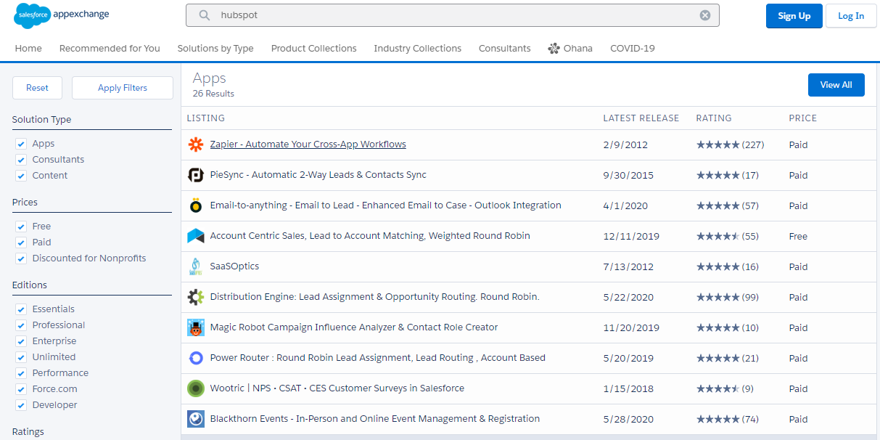Toggle the Free price filter
880x440 pixels.
(21, 227)
